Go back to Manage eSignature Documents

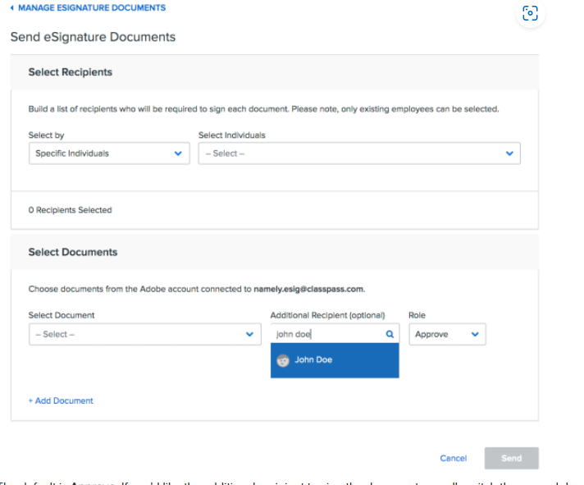pos(92,8)
